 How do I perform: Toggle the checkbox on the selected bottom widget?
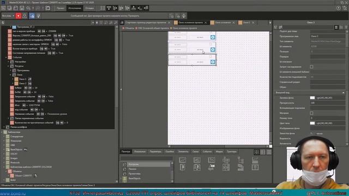(210, 57)
